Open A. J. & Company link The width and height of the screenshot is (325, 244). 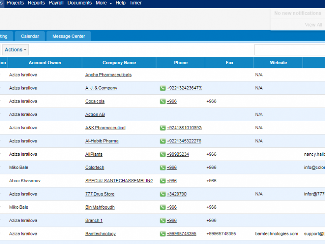101,88
